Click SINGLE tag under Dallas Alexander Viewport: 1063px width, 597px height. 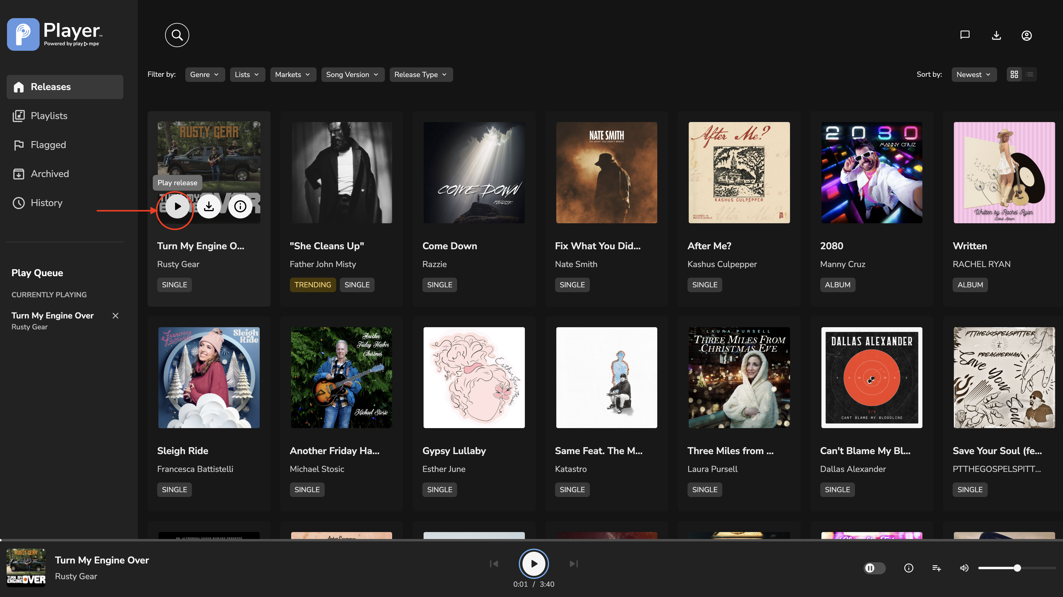pos(837,490)
